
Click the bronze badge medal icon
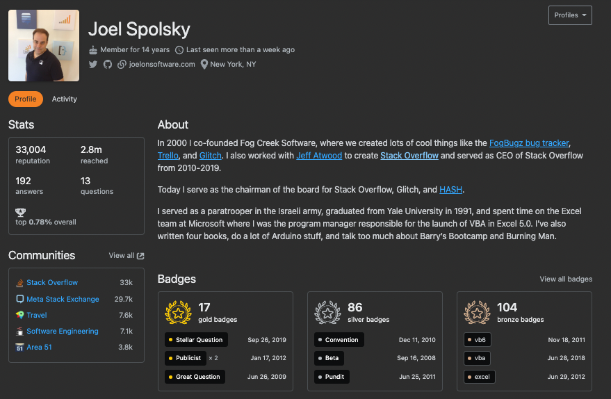pyautogui.click(x=477, y=313)
